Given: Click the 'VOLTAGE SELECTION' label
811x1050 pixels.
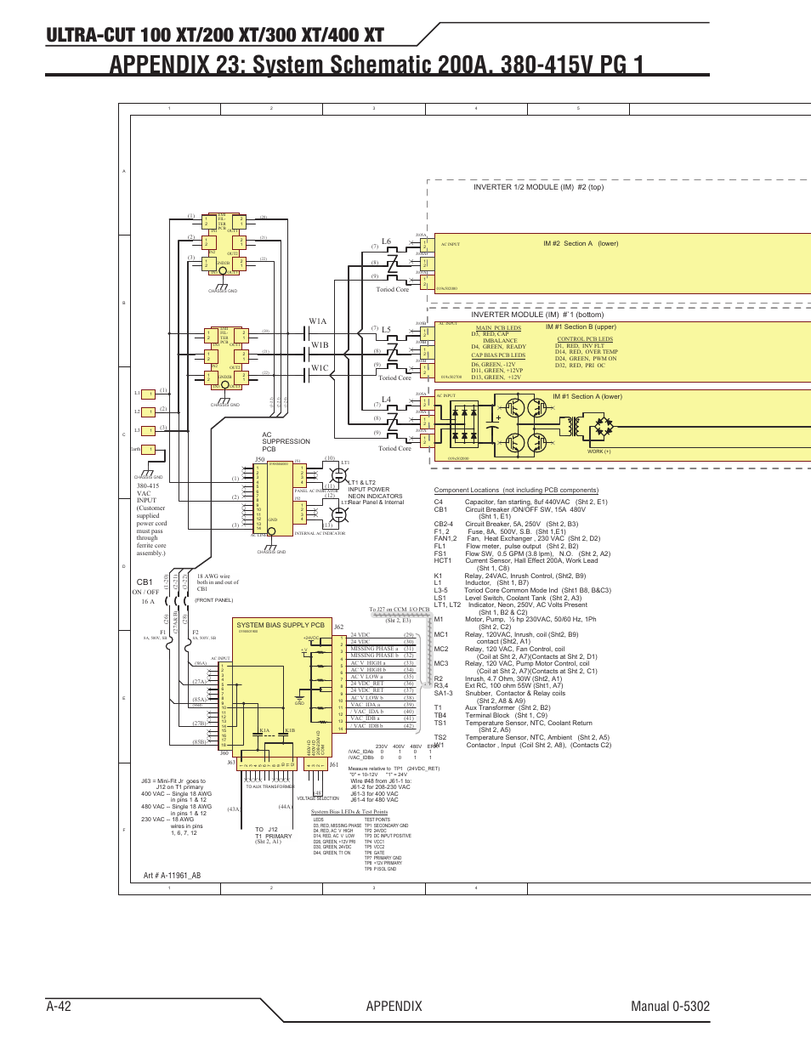Looking at the screenshot, I should pyautogui.click(x=318, y=798).
